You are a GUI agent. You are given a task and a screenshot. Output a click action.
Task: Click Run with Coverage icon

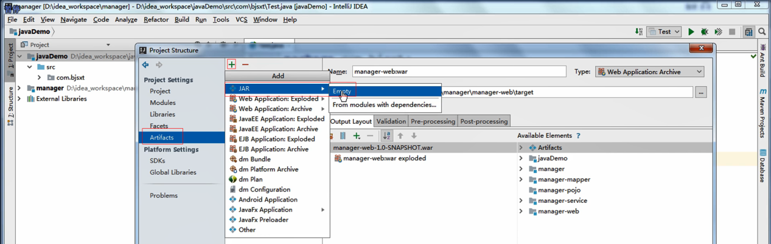click(x=718, y=32)
